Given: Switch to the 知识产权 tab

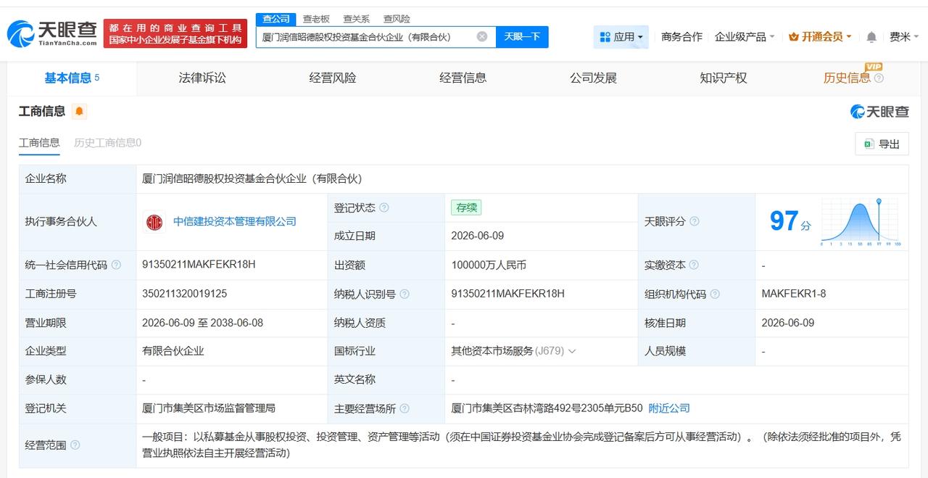Looking at the screenshot, I should click(x=724, y=78).
